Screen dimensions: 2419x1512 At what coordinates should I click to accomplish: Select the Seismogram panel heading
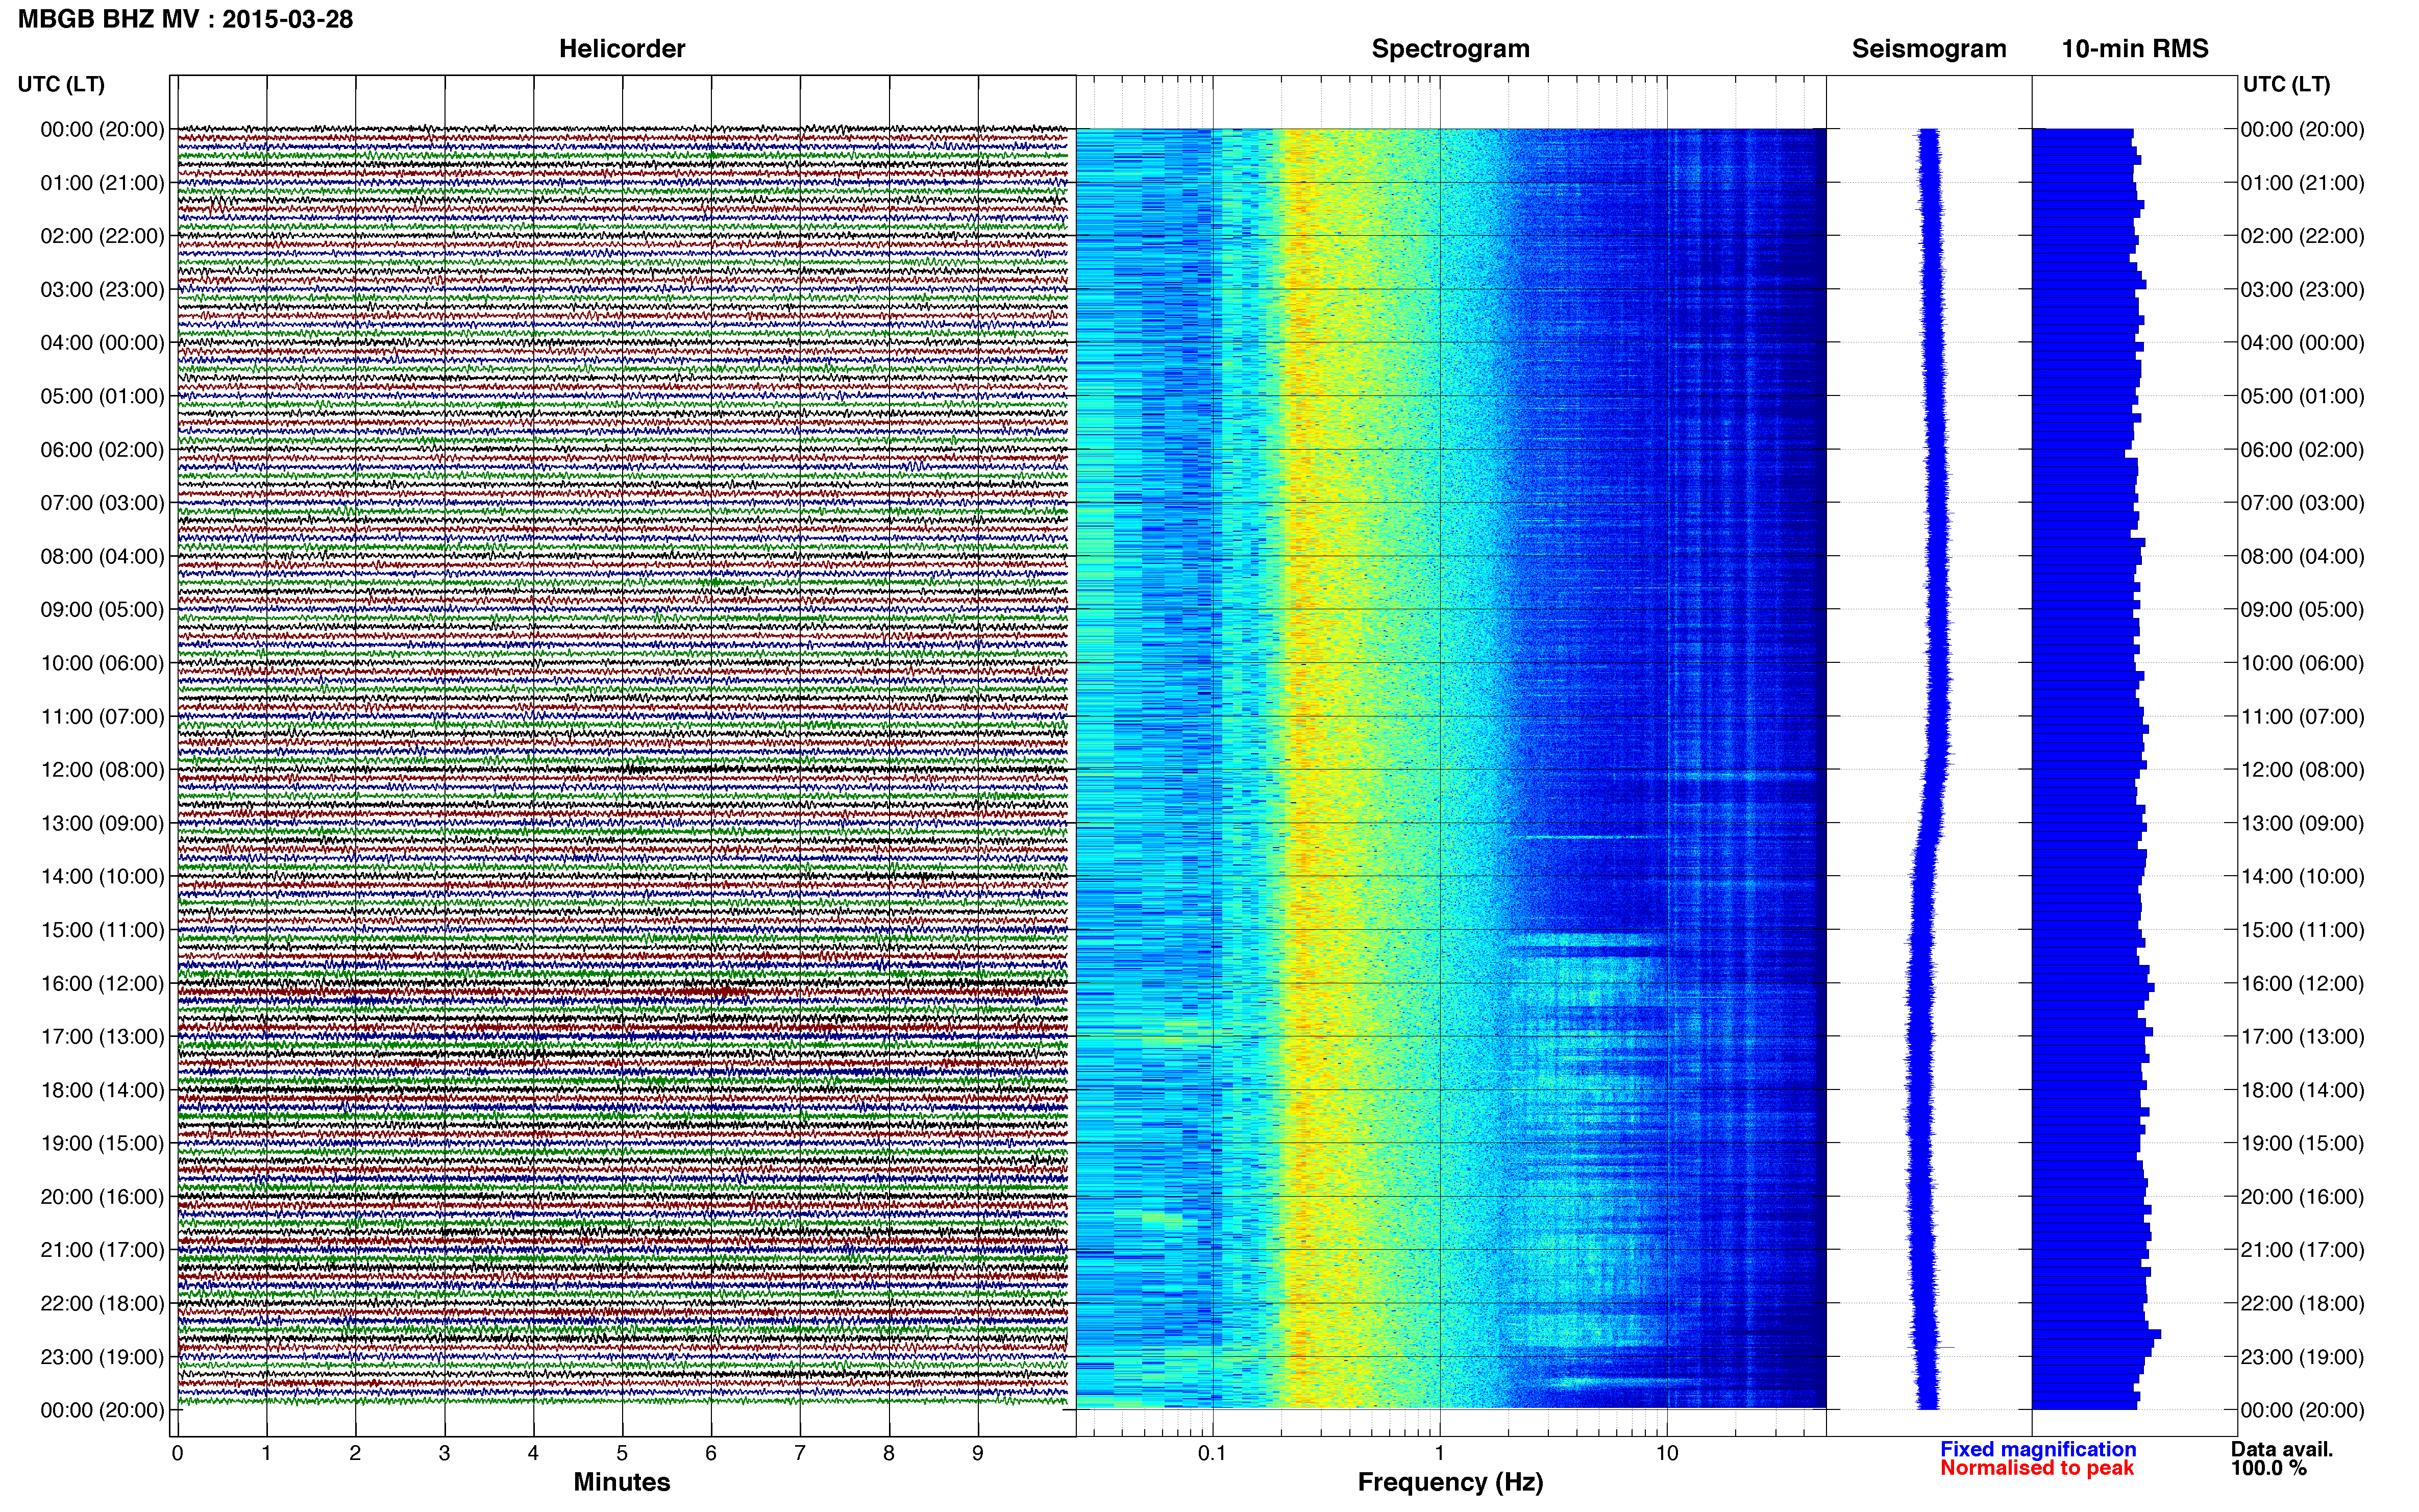[x=1929, y=49]
